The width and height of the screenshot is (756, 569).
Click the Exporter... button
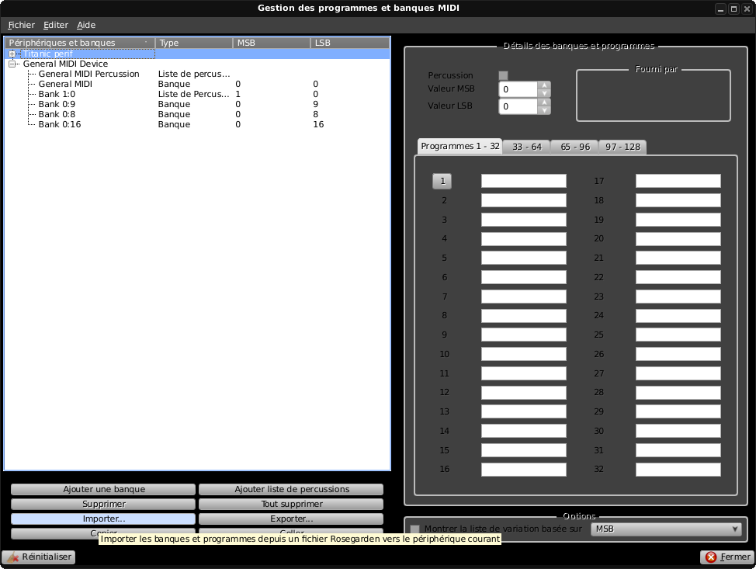click(x=291, y=519)
